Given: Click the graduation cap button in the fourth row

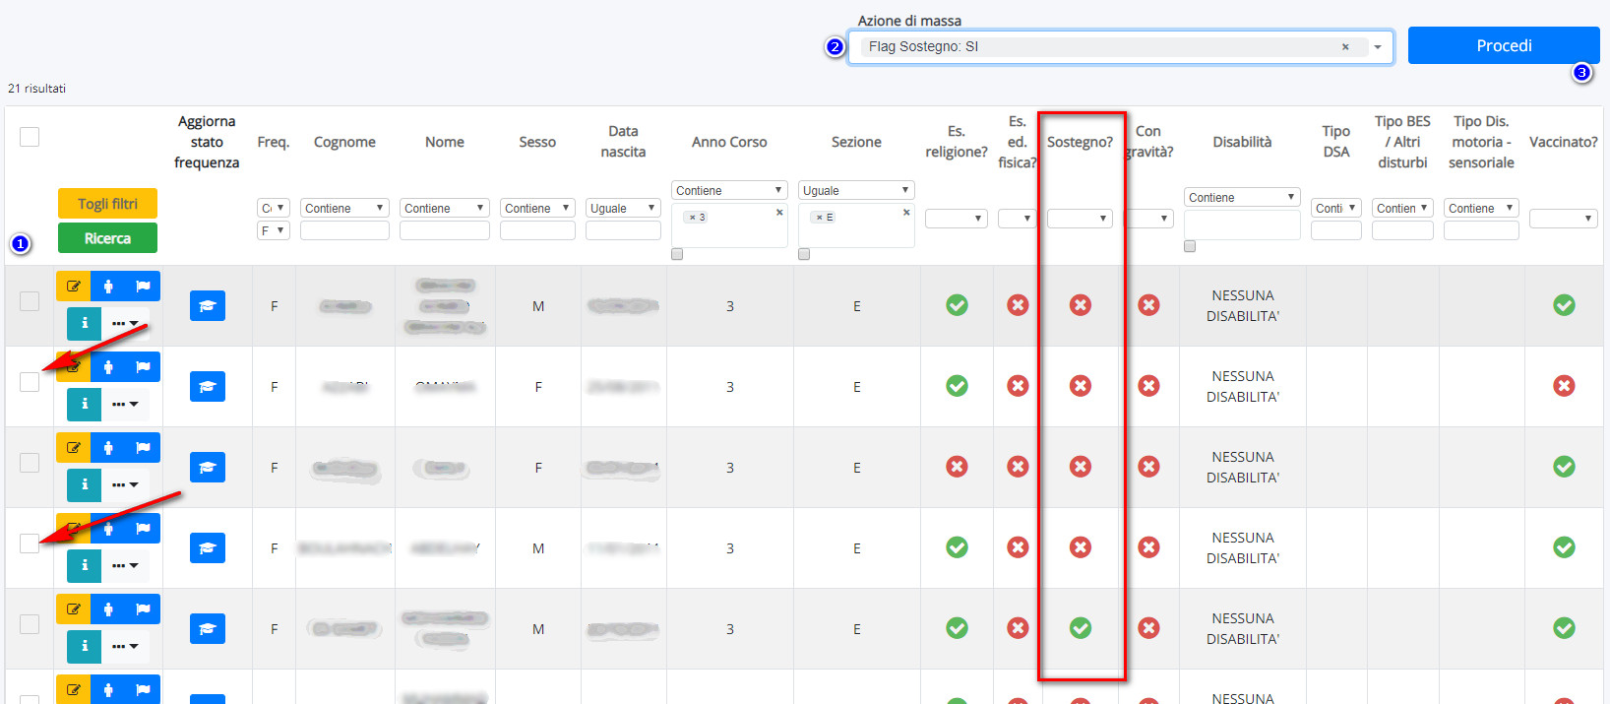Looking at the screenshot, I should coord(208,548).
